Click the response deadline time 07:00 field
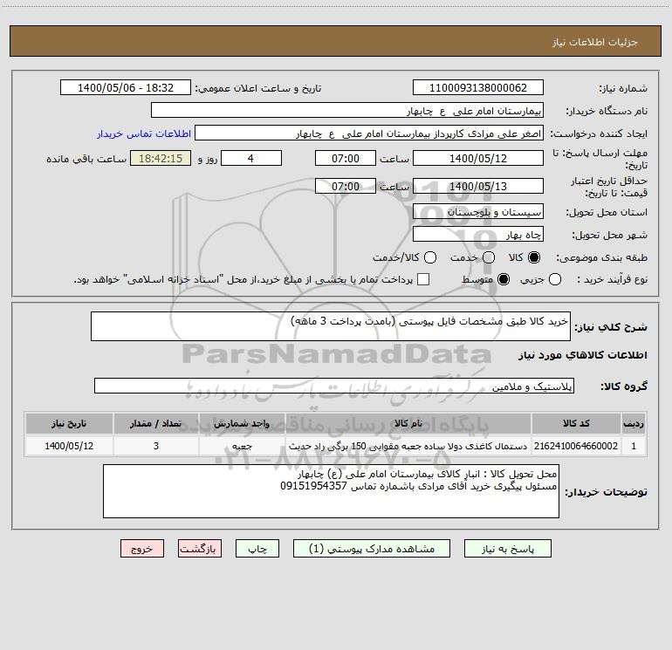 click(346, 158)
